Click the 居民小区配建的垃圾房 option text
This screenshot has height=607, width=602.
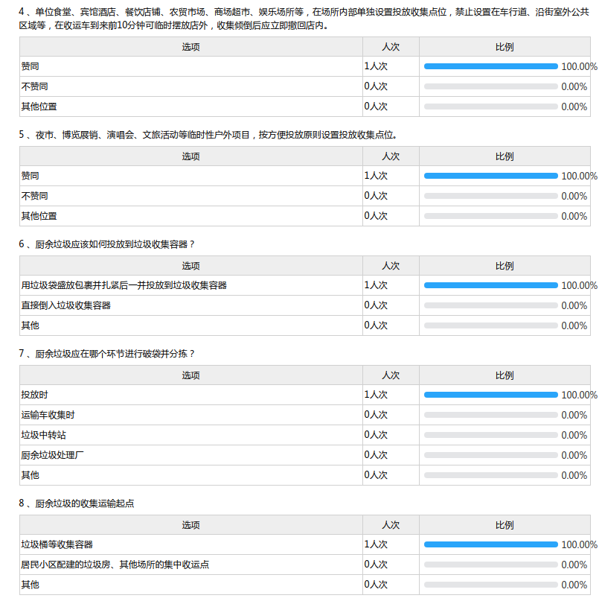click(115, 565)
